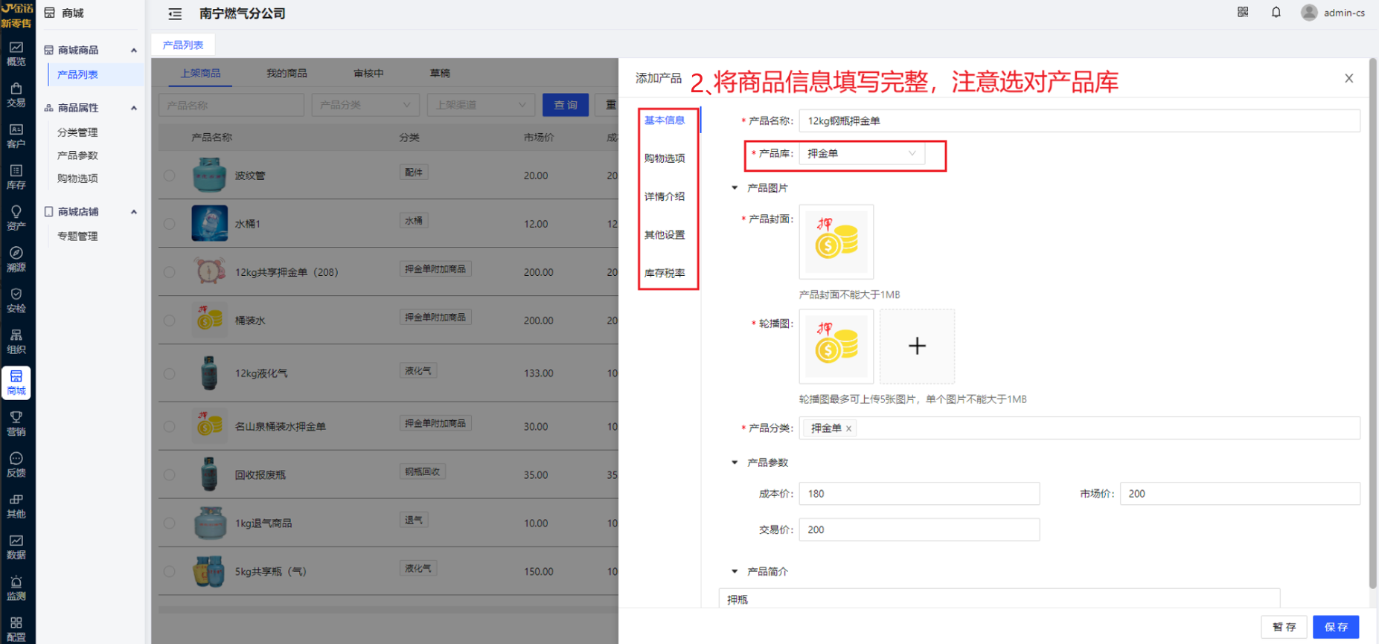The height and width of the screenshot is (644, 1379).
Task: Open the 组织 organization sidebar icon
Action: (x=16, y=341)
